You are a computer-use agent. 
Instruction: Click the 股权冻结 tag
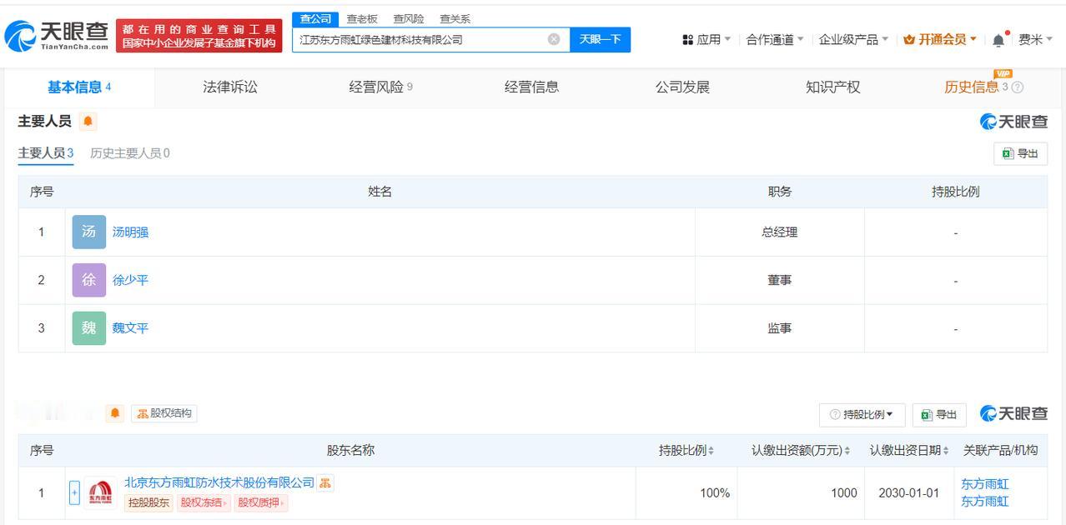[x=202, y=502]
